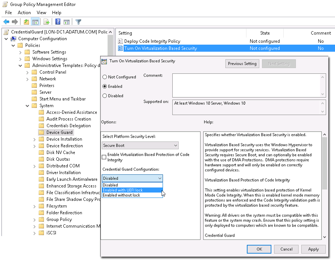The width and height of the screenshot is (335, 260).
Task: Click the Export List toolbar icon
Action: (x=47, y=22)
